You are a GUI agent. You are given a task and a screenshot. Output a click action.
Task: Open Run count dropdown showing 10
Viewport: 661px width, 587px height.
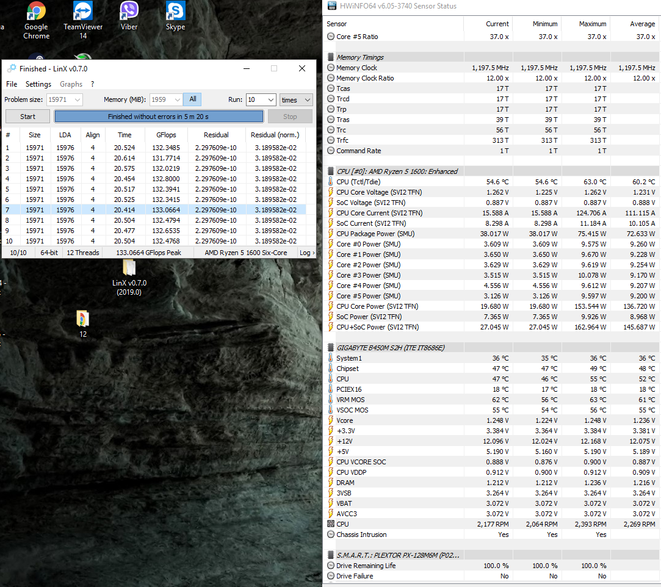point(271,100)
